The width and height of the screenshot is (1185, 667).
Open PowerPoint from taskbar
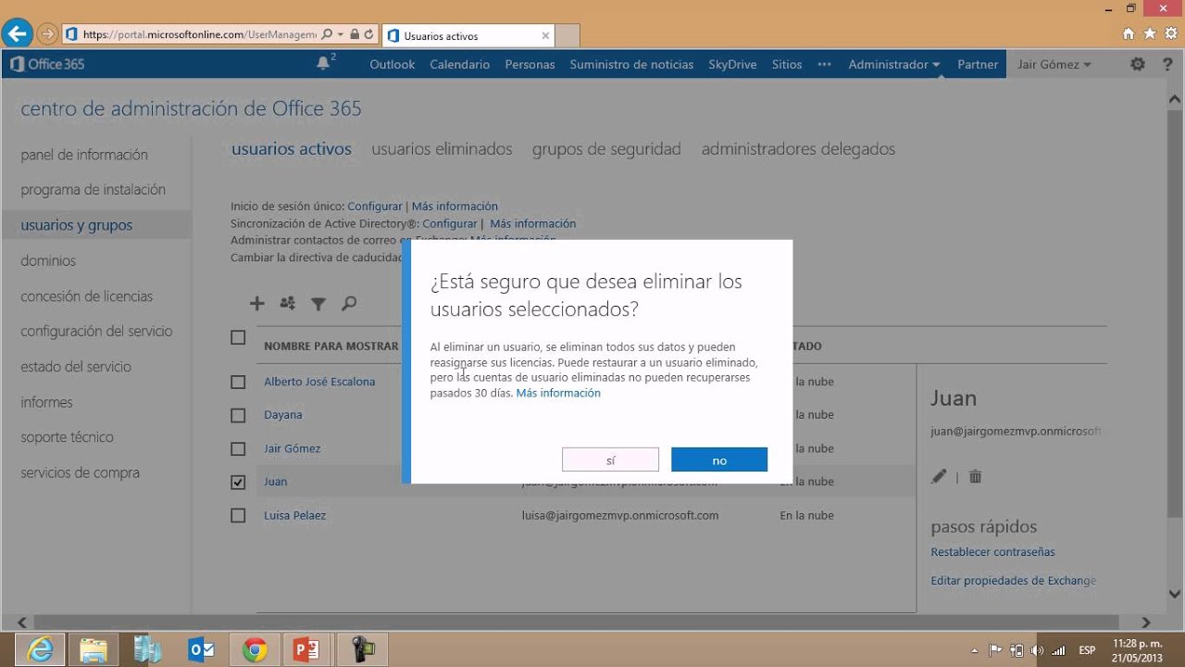307,649
